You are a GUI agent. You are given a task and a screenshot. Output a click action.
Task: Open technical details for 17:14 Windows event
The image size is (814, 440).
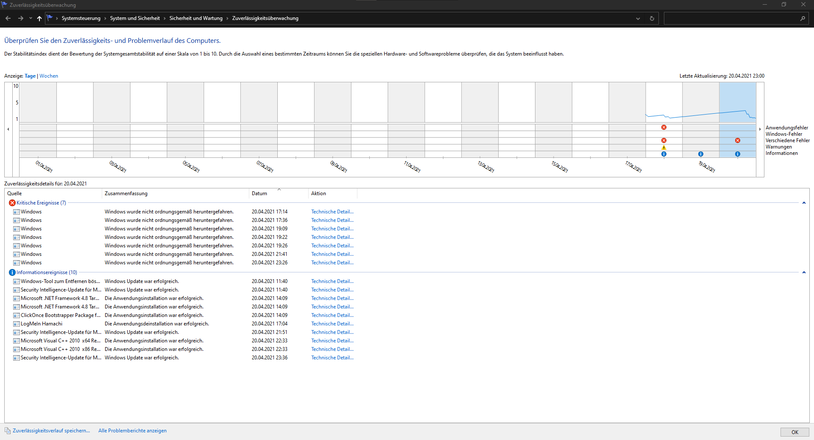[332, 212]
